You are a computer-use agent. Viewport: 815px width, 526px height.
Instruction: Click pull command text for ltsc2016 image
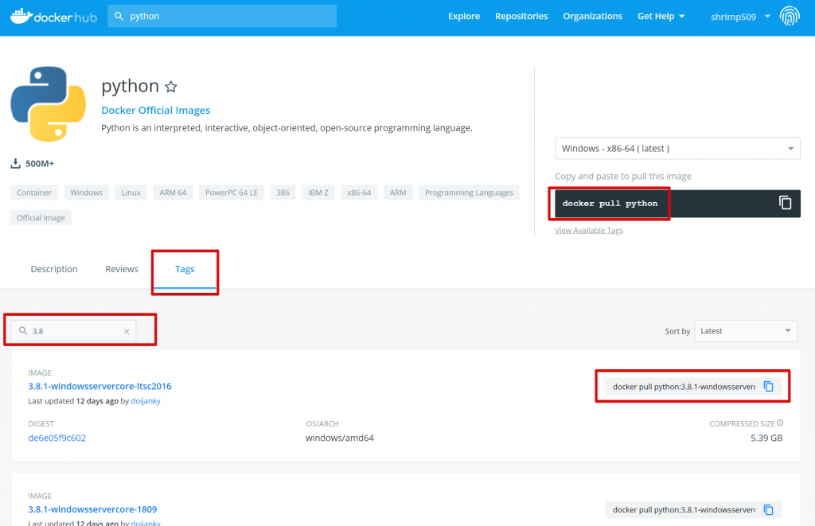pyautogui.click(x=684, y=386)
